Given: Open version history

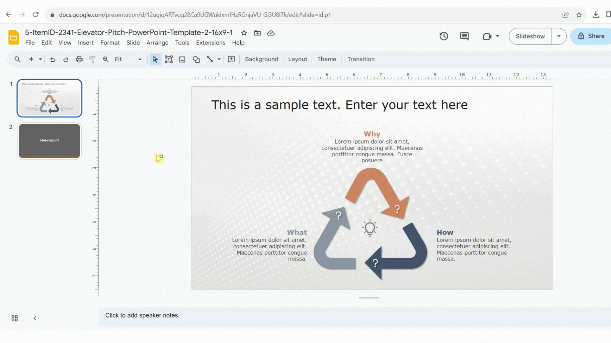Looking at the screenshot, I should 444,36.
